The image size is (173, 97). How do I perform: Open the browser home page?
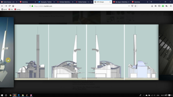coord(13,6)
